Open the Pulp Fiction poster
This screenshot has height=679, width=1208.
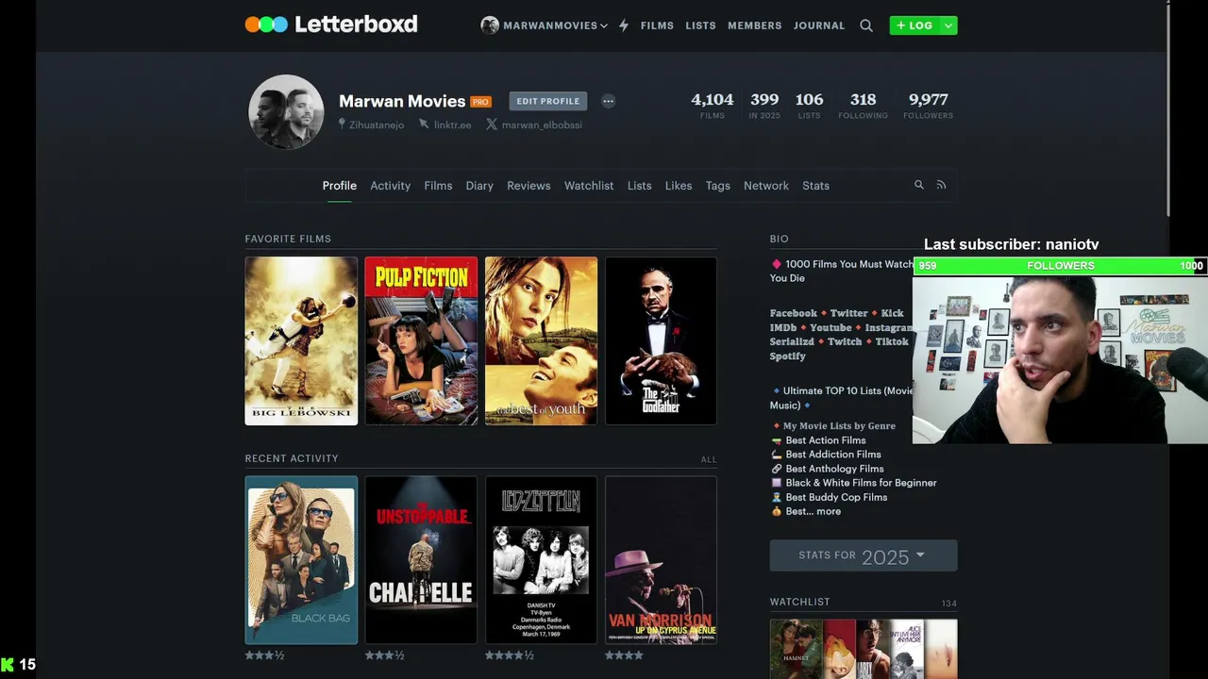421,340
